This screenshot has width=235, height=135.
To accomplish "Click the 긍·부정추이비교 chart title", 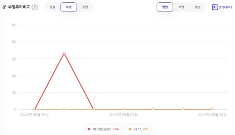I will [x=16, y=7].
